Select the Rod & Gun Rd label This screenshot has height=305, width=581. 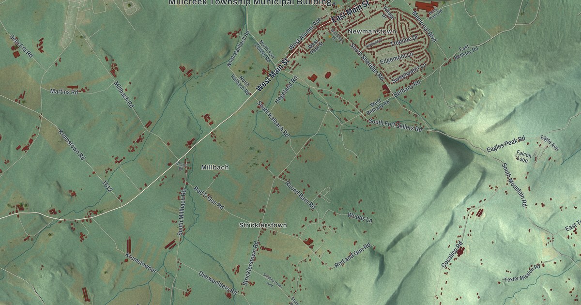click(209, 198)
